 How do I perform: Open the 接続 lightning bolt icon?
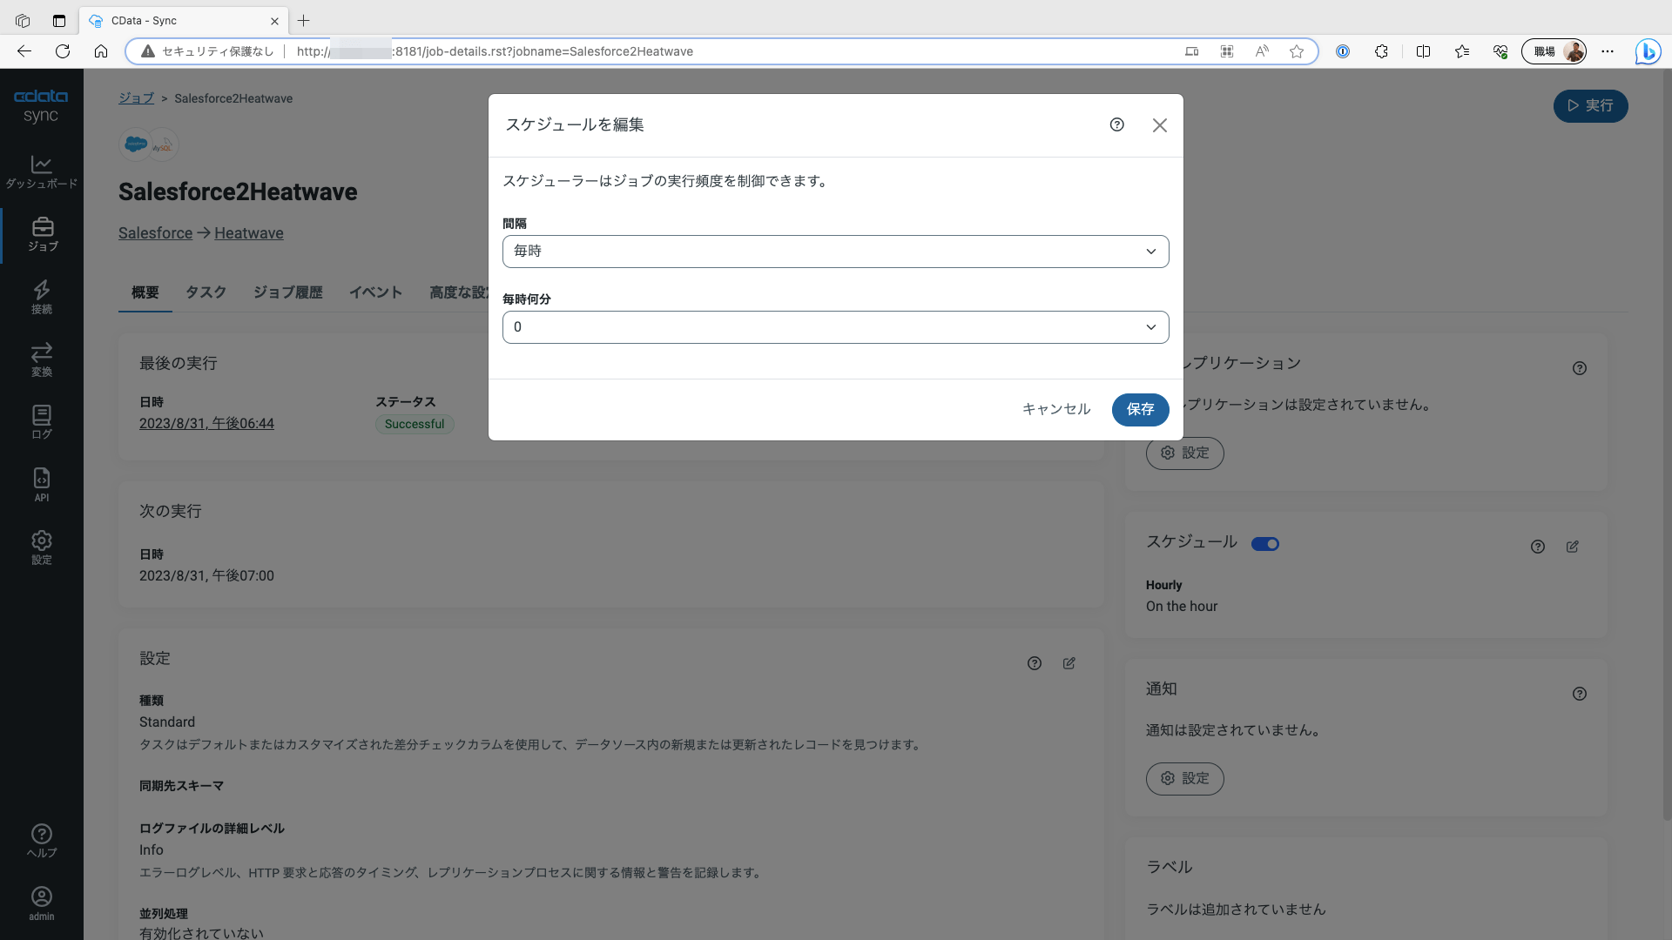42,297
